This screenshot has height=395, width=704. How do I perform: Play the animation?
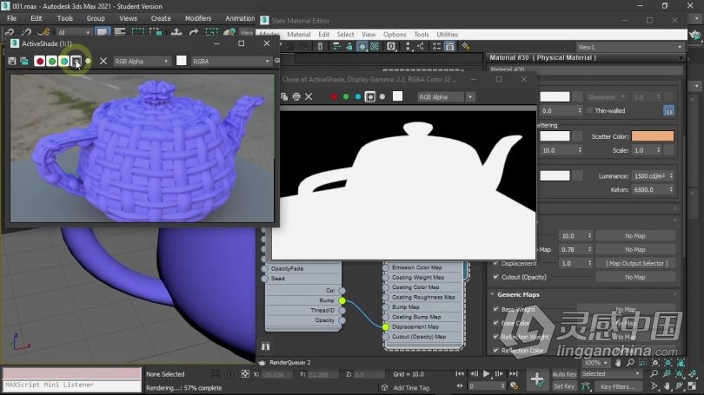[487, 374]
